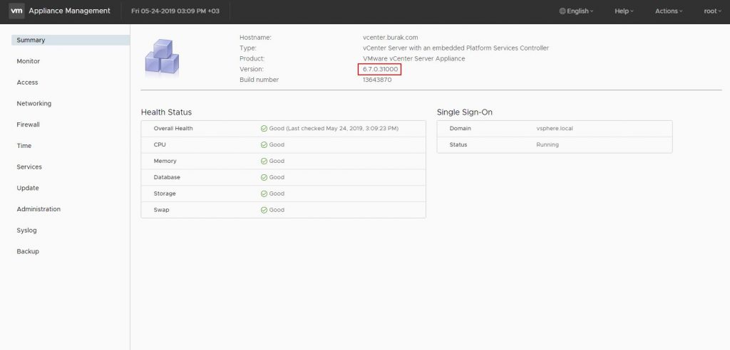
Task: Click the date and time in header
Action: pyautogui.click(x=175, y=11)
